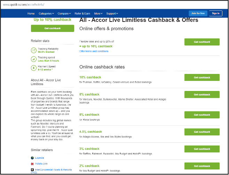Click '8-12 weeks' payment speed text
This screenshot has height=175, width=229.
[45, 70]
